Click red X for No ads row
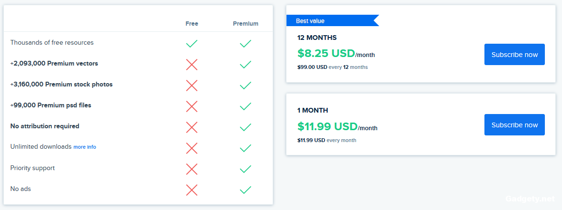Image resolution: width=562 pixels, height=210 pixels. point(192,190)
